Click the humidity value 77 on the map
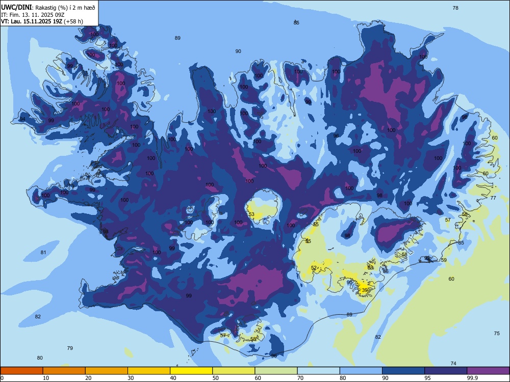Screen dimensions: 510x382 tap(493, 198)
